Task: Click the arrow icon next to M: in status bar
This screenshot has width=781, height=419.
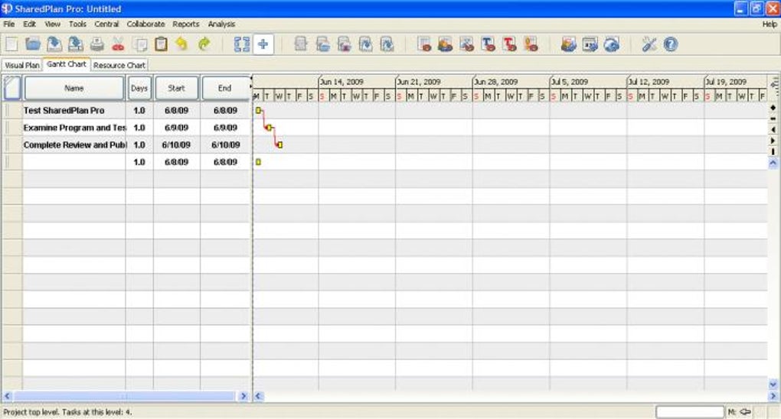Action: 745,411
